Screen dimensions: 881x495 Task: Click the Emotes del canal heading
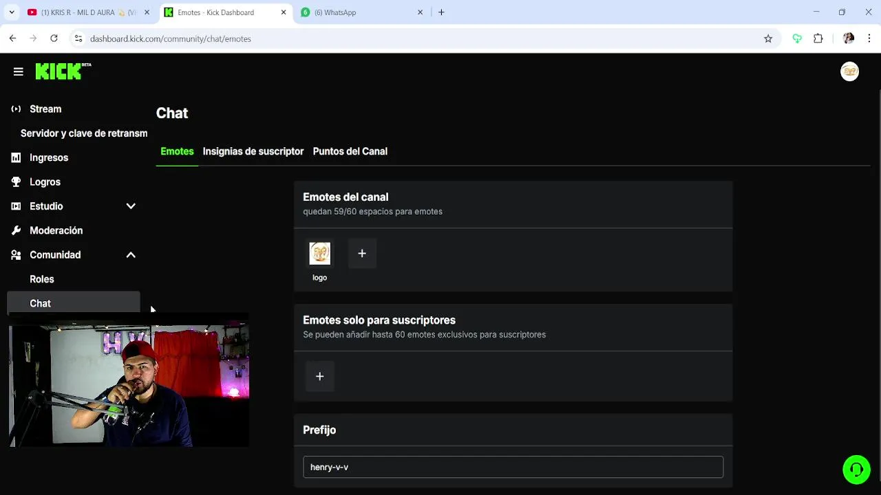tap(346, 197)
